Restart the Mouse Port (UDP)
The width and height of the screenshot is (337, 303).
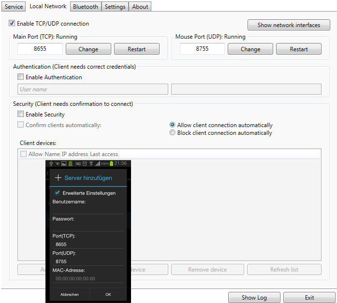pyautogui.click(x=299, y=49)
